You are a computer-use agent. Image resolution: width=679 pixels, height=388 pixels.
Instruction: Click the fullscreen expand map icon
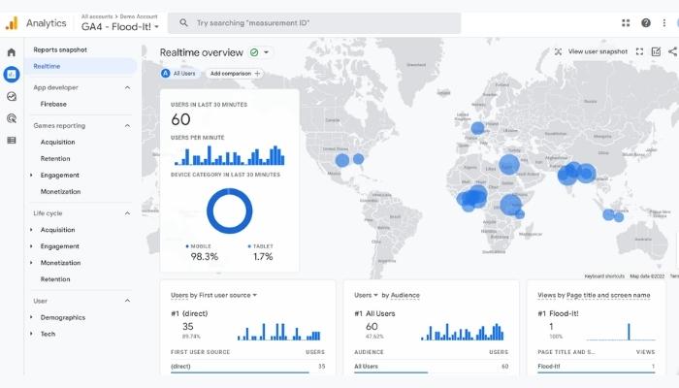point(639,51)
